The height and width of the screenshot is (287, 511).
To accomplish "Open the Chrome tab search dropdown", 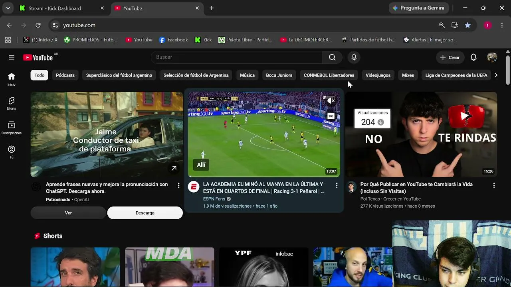I will (x=8, y=8).
